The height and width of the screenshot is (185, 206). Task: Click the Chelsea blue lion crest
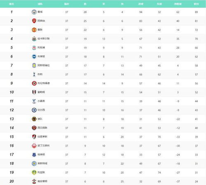click(34, 110)
